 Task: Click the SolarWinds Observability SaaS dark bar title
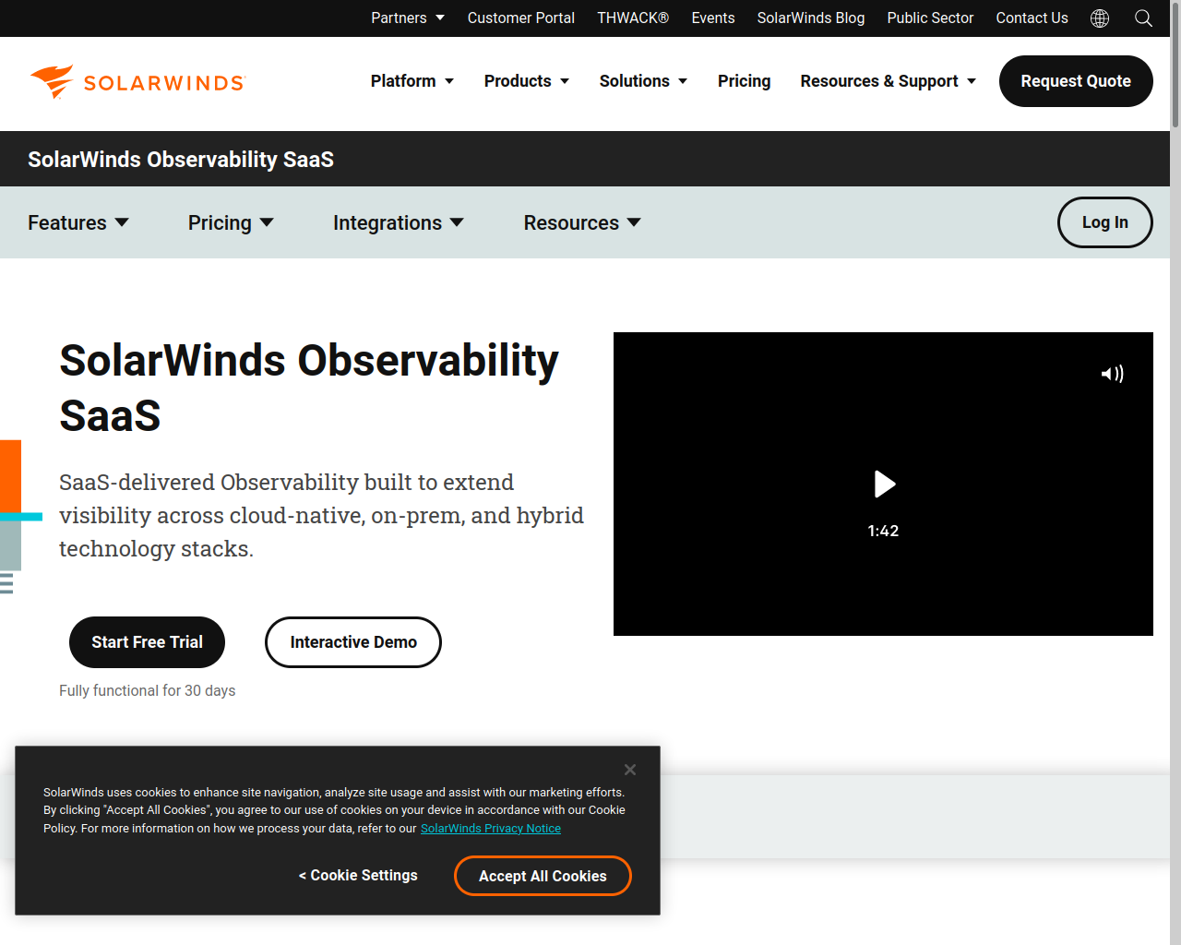coord(181,160)
